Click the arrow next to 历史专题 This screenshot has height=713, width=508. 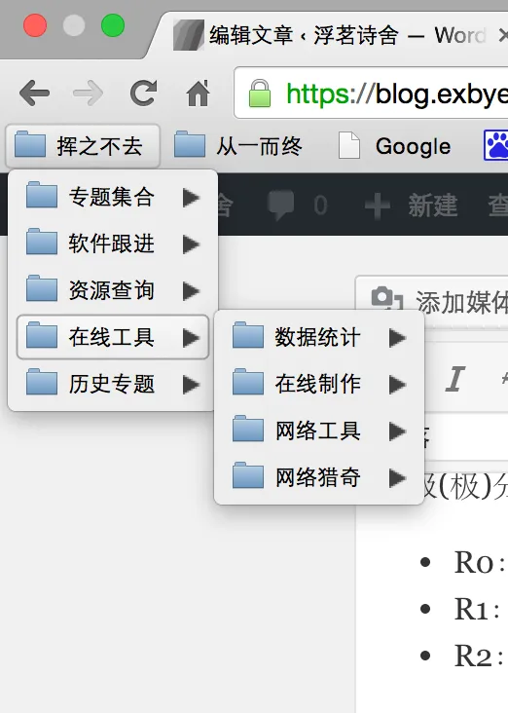tap(192, 385)
